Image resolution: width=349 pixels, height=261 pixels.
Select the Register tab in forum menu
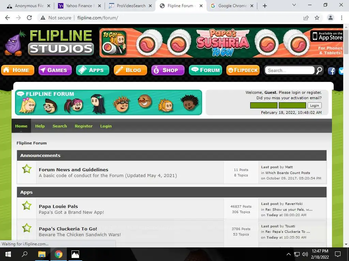(84, 126)
